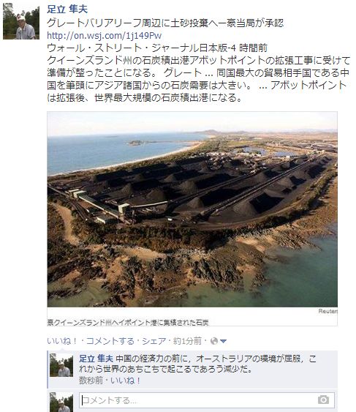Focus the コメントする... input field
Screen dimensions: 356x412
coord(207,400)
